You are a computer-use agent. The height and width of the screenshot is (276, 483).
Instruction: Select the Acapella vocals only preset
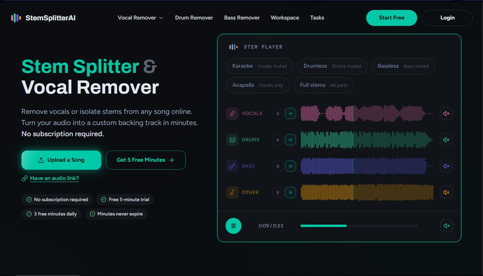[258, 85]
